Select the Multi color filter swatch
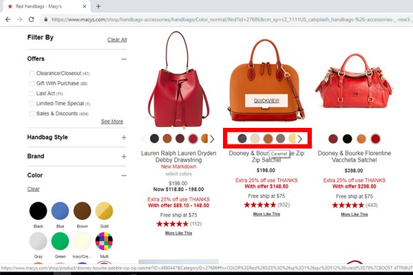Screen dimensions: 413x275 tap(104, 241)
